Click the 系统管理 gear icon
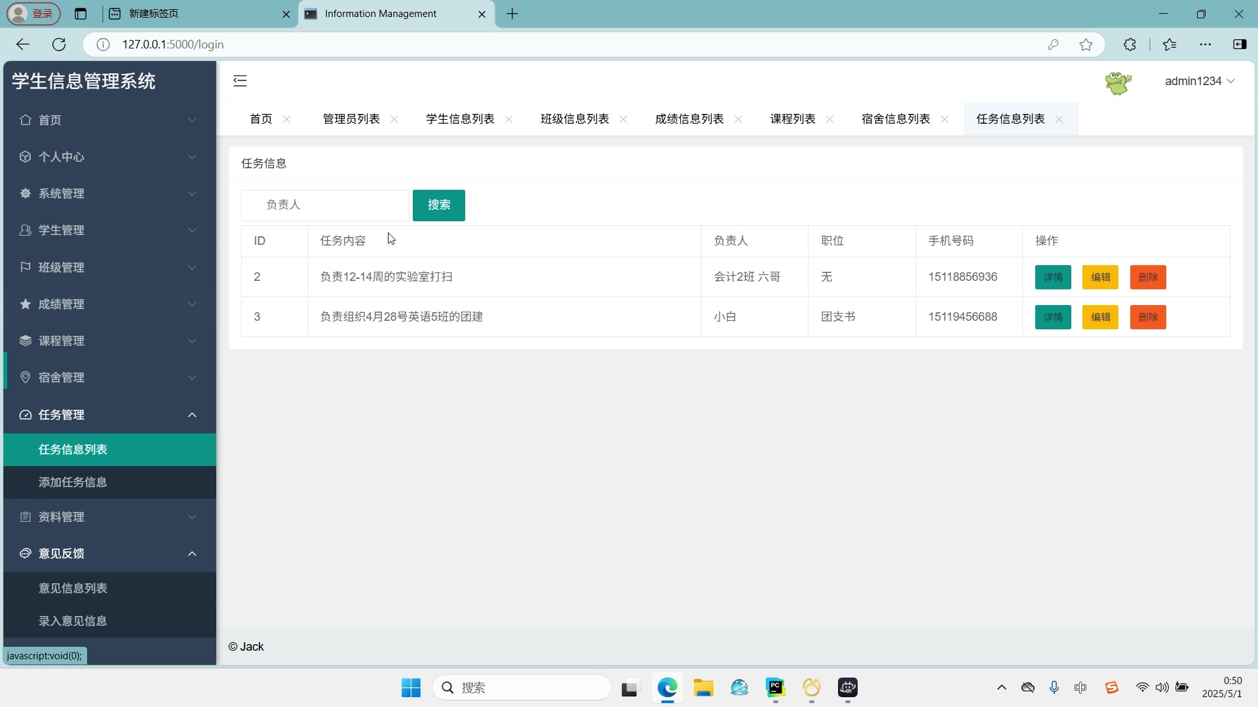This screenshot has height=707, width=1258. pos(25,194)
